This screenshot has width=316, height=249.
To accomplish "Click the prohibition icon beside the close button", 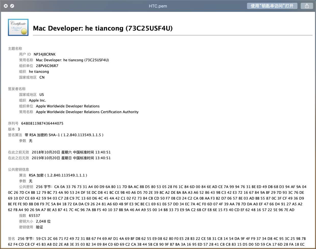I will [12, 6].
